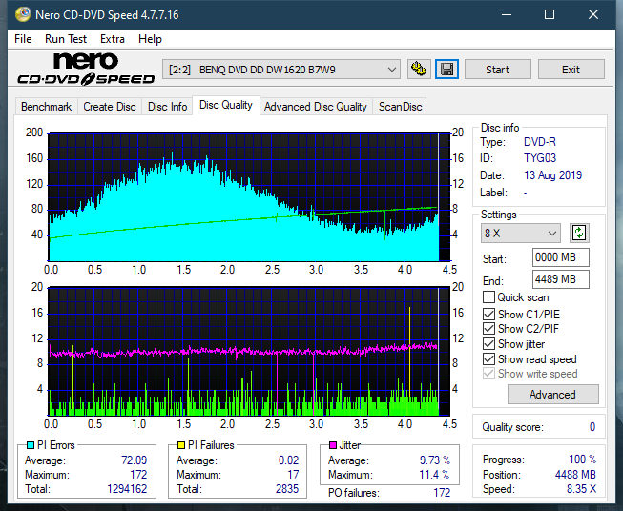Disable Show read speed checkbox

(x=488, y=358)
